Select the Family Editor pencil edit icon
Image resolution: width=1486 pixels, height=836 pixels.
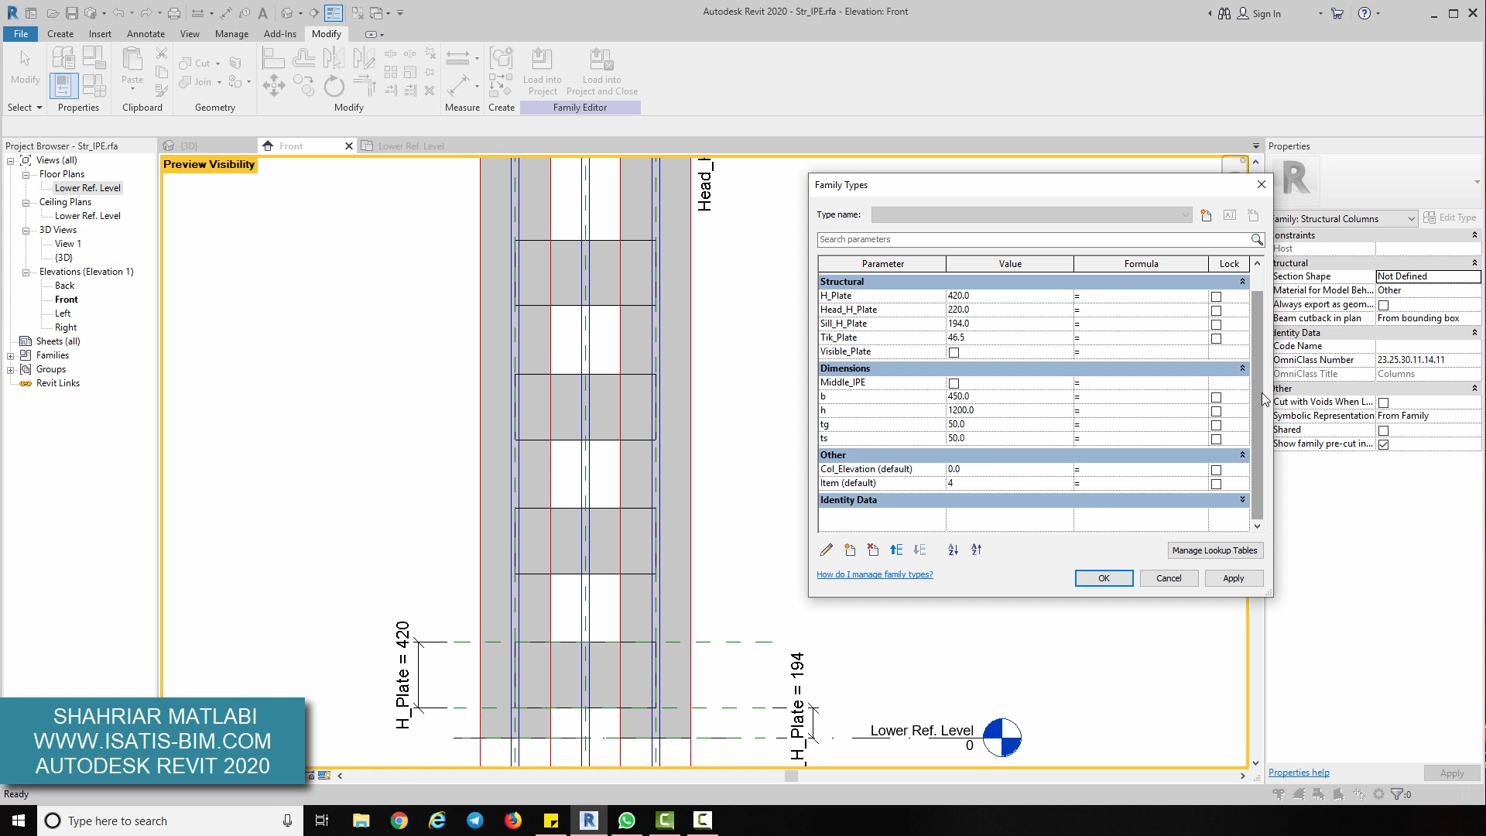(827, 550)
